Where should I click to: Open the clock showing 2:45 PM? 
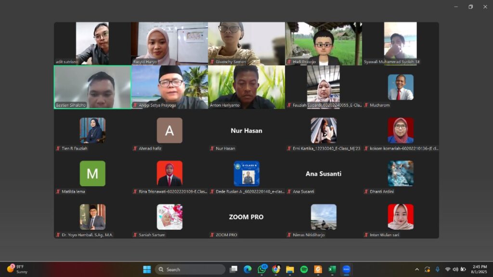point(480,269)
